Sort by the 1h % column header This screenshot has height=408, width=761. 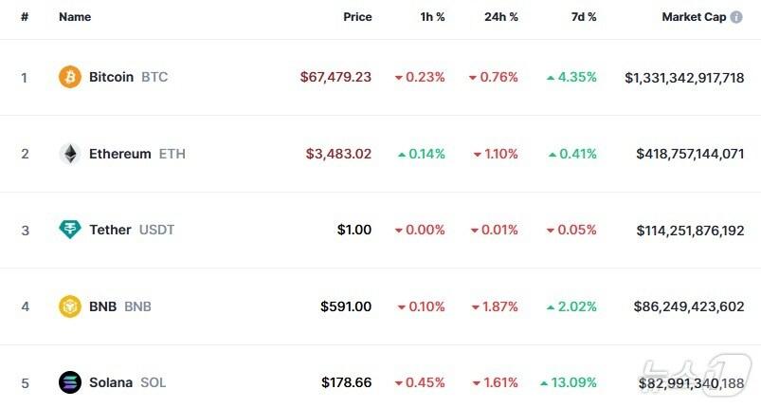tap(432, 17)
